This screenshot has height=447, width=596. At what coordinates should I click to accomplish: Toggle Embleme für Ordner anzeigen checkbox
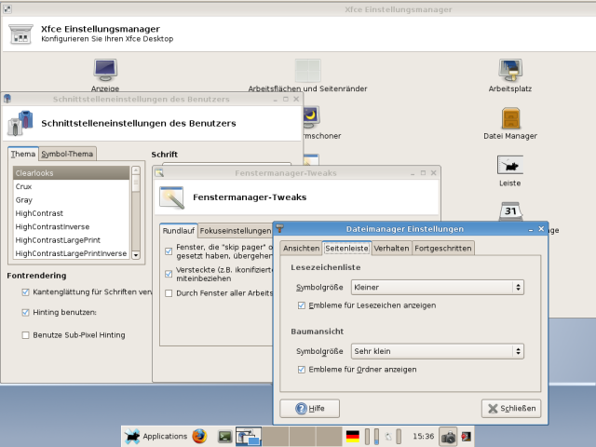click(x=302, y=369)
